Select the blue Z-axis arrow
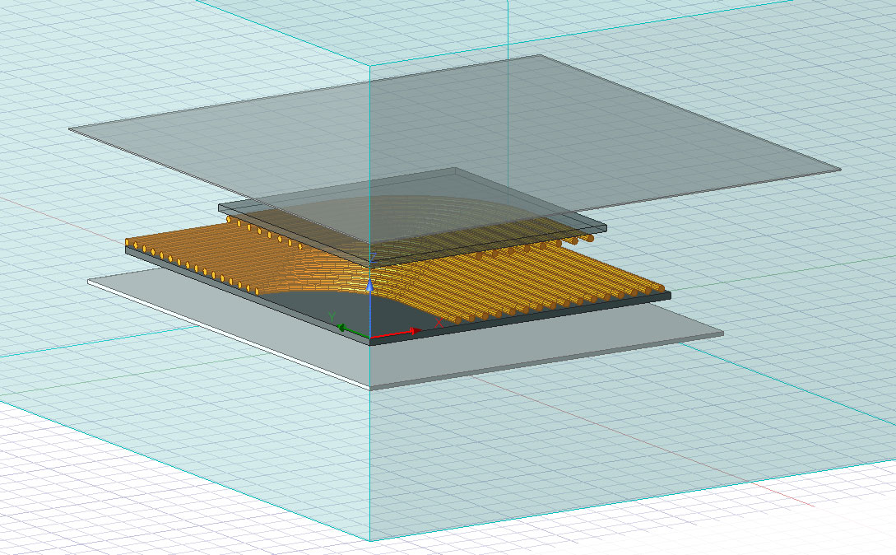896x555 pixels. [x=370, y=285]
